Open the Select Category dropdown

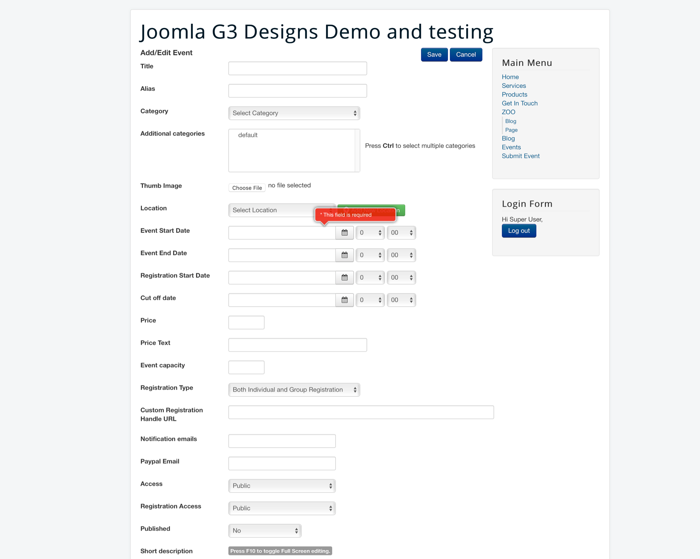coord(294,113)
